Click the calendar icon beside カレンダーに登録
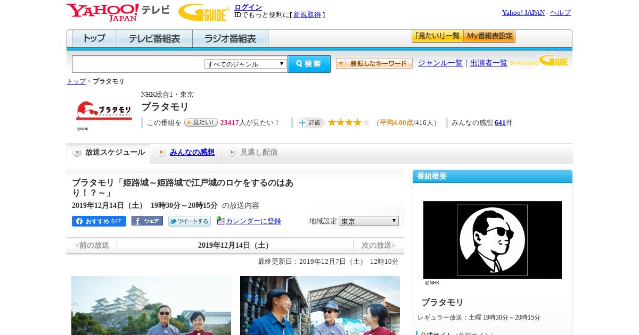The width and height of the screenshot is (639, 335). pyautogui.click(x=220, y=221)
